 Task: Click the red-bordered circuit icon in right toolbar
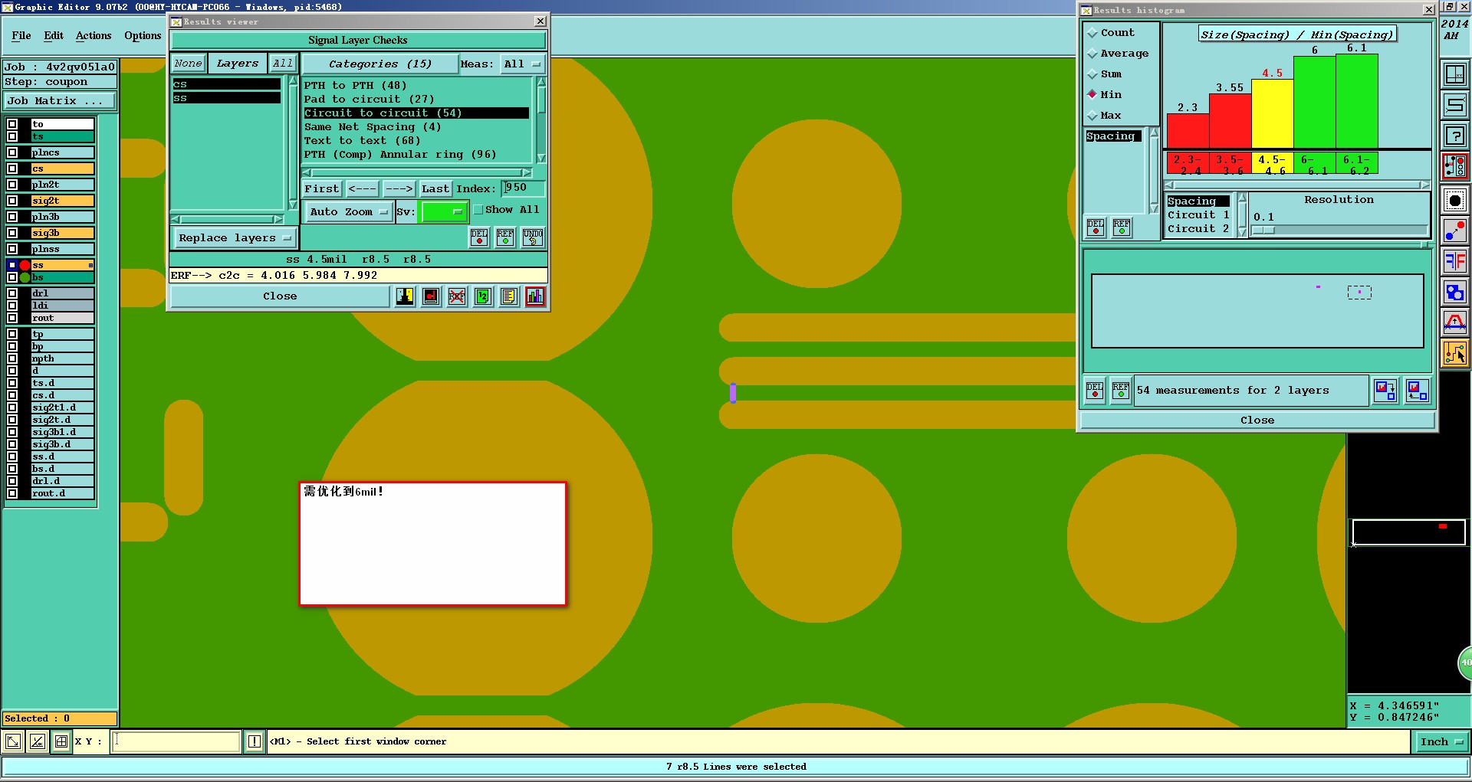[x=1454, y=166]
